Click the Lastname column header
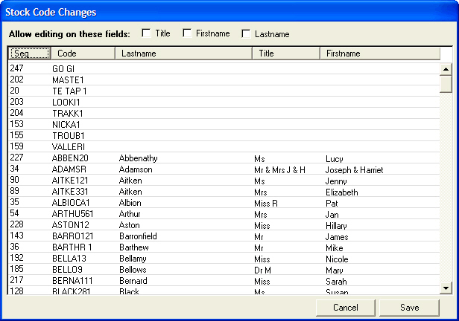Screen dimensions: 459x321 (184, 53)
